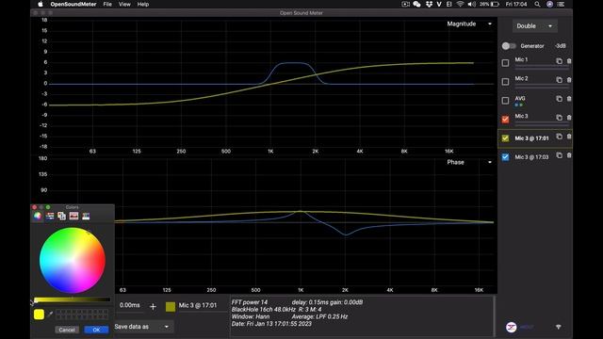Click the Open Sound Meter logo icon

(x=511, y=327)
